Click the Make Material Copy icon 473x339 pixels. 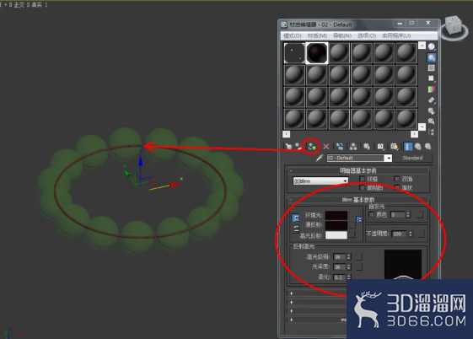click(x=340, y=147)
